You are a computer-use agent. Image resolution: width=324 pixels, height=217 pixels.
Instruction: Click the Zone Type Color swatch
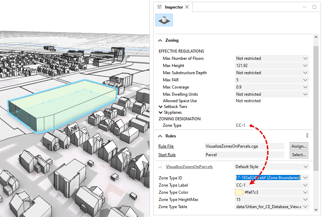[x=239, y=192]
